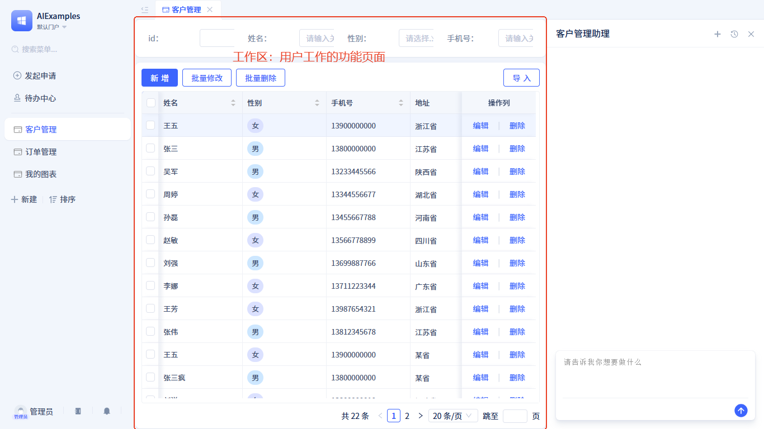Check the row for 吴军
Image resolution: width=764 pixels, height=429 pixels.
[x=150, y=171]
